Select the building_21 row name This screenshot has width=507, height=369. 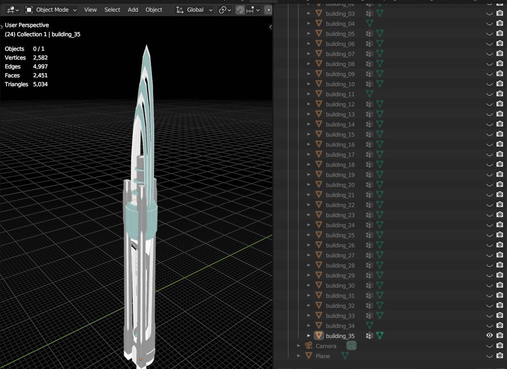(x=340, y=195)
